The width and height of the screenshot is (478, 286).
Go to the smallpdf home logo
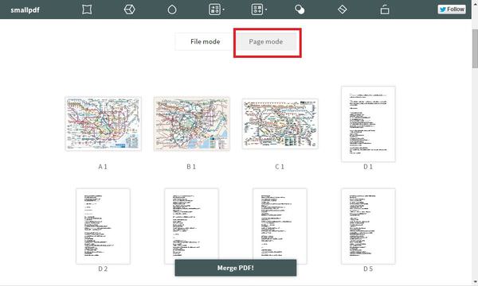25,10
